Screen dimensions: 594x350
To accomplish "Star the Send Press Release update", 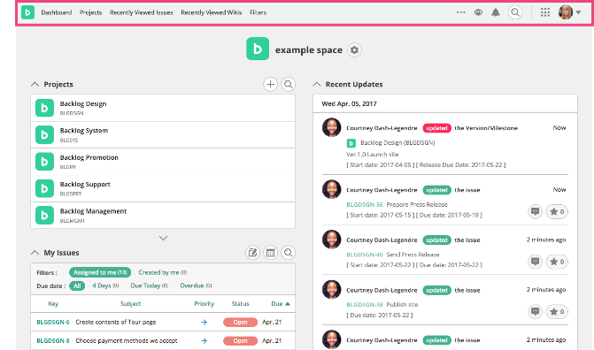I will click(x=557, y=262).
